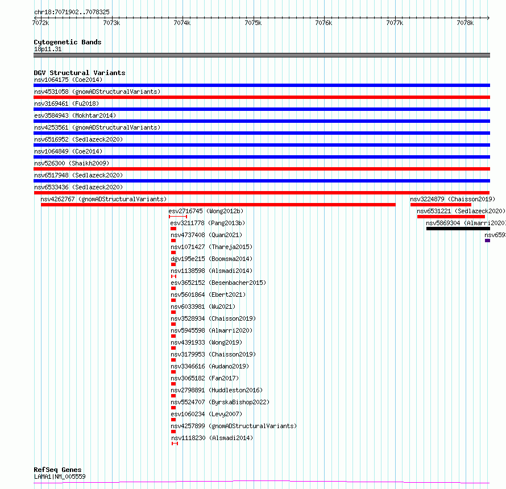Click the small red bracket under nsv1118230

click(175, 444)
